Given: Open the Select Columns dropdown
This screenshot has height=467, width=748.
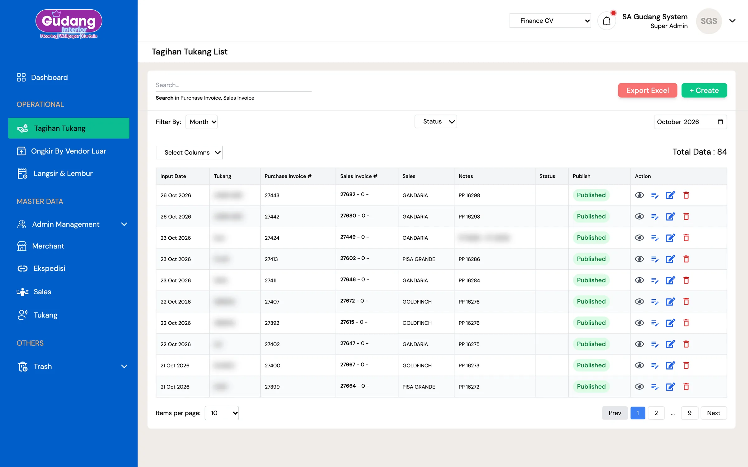Looking at the screenshot, I should click(189, 153).
